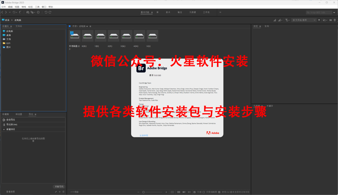Click the delete trash icon in toolbar
338x195 pixels.
(335, 20)
